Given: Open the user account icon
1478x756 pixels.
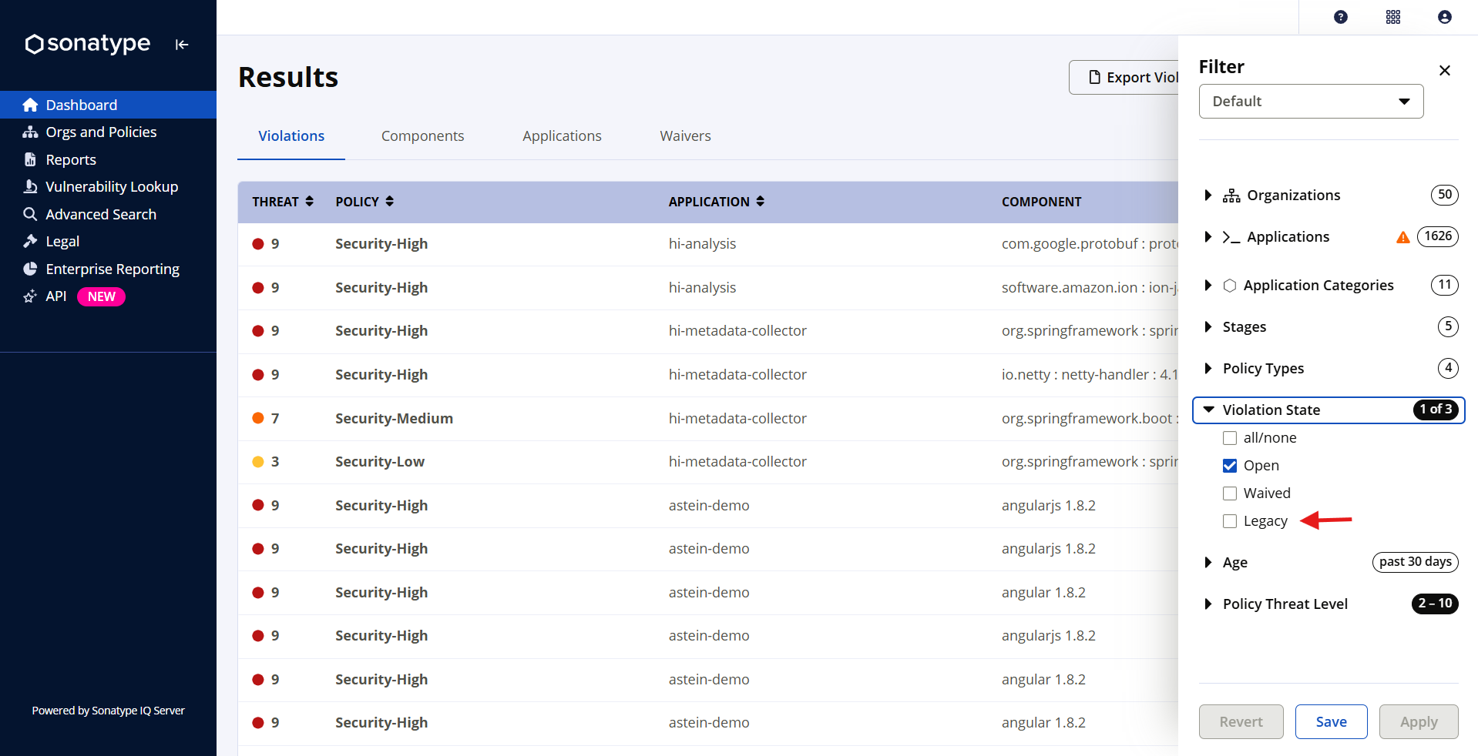Looking at the screenshot, I should (1445, 17).
